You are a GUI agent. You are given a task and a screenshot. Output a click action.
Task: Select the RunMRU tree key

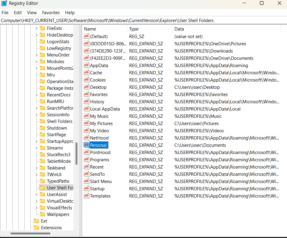pos(55,101)
